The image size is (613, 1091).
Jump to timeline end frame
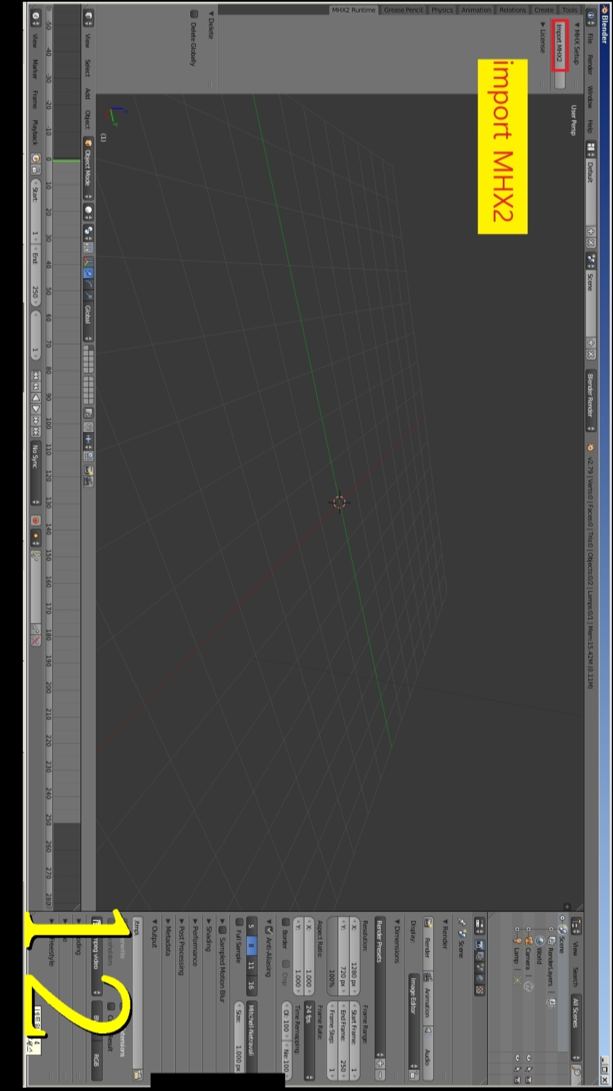35,432
